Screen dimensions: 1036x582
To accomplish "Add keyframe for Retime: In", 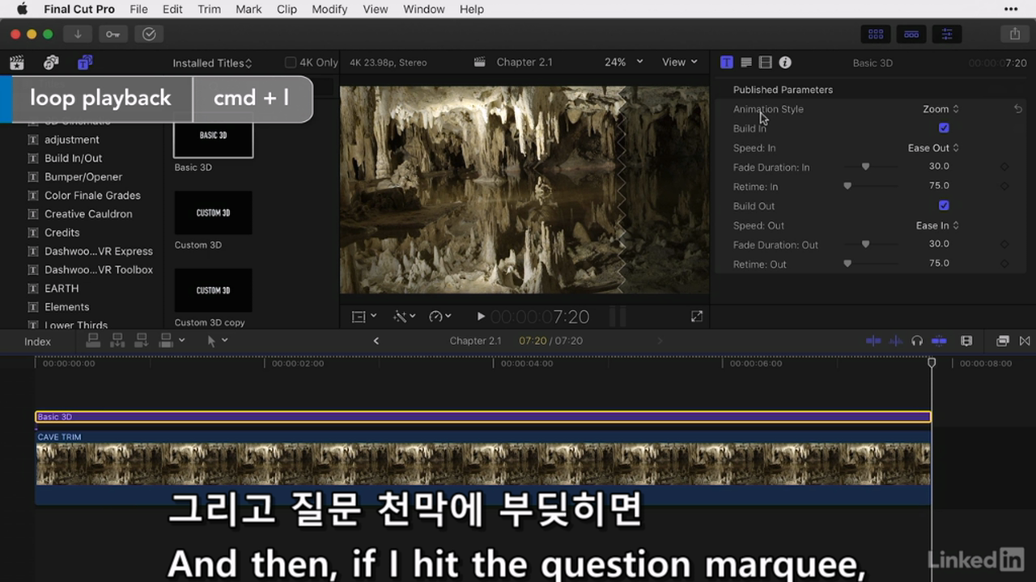I will pyautogui.click(x=1004, y=187).
